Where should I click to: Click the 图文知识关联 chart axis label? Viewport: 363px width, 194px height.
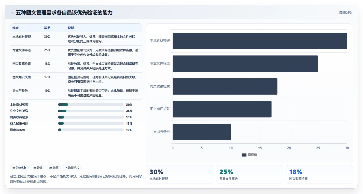160,109
